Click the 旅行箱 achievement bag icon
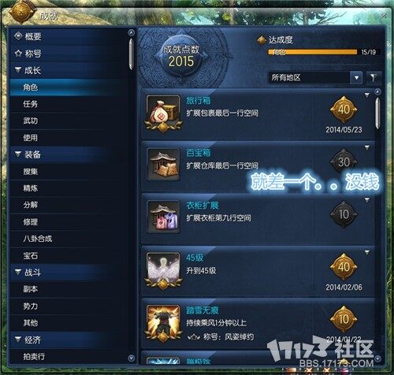The image size is (394, 375). click(163, 112)
